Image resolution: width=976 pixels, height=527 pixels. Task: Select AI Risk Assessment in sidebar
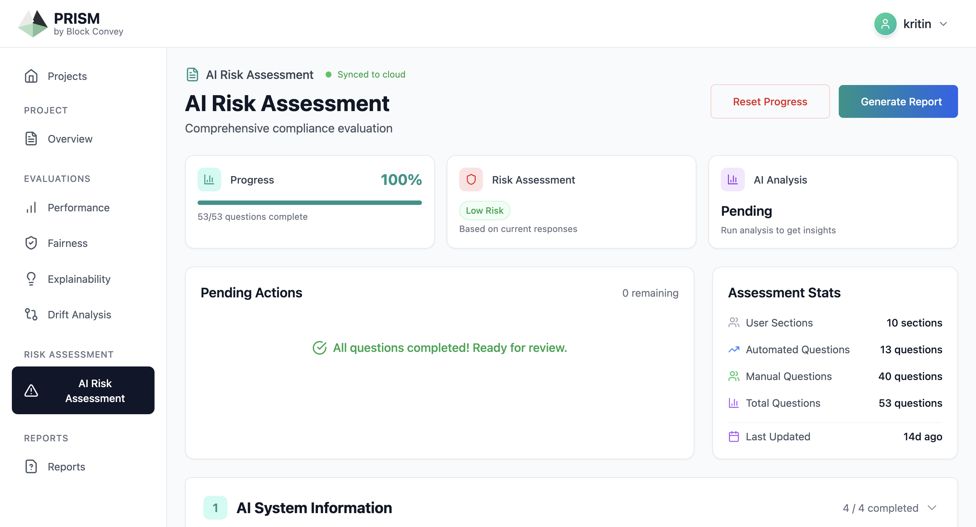click(x=83, y=390)
